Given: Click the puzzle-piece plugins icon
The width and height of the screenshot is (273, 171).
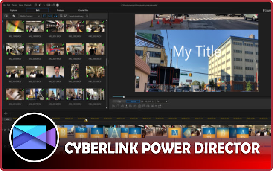Looking at the screenshot, I should point(14,16).
